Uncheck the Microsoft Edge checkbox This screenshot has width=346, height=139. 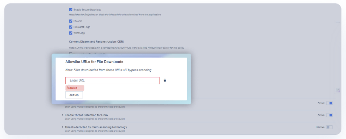coord(71,27)
